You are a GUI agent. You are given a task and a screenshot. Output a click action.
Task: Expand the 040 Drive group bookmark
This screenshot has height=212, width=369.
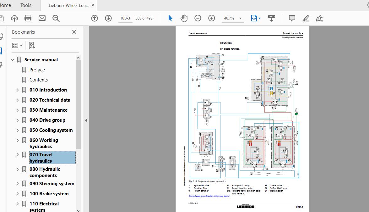[x=18, y=120]
